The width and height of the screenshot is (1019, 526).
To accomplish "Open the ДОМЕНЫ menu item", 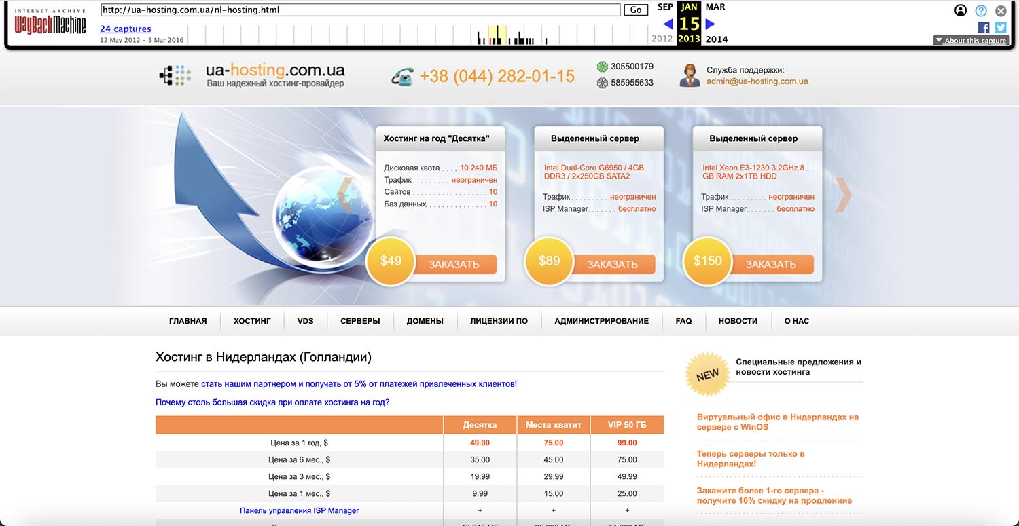I will 425,321.
